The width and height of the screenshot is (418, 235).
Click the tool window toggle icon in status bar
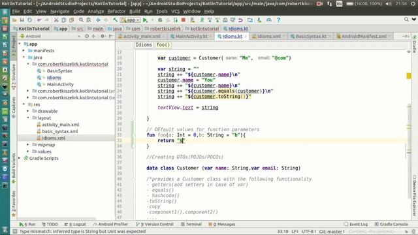tap(15, 231)
